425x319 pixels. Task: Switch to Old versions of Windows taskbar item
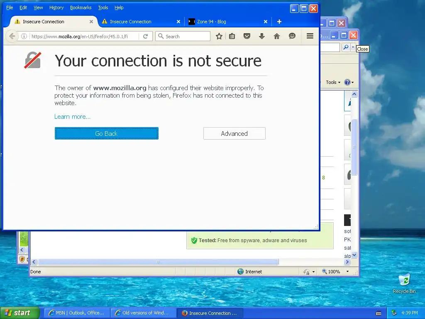143,313
